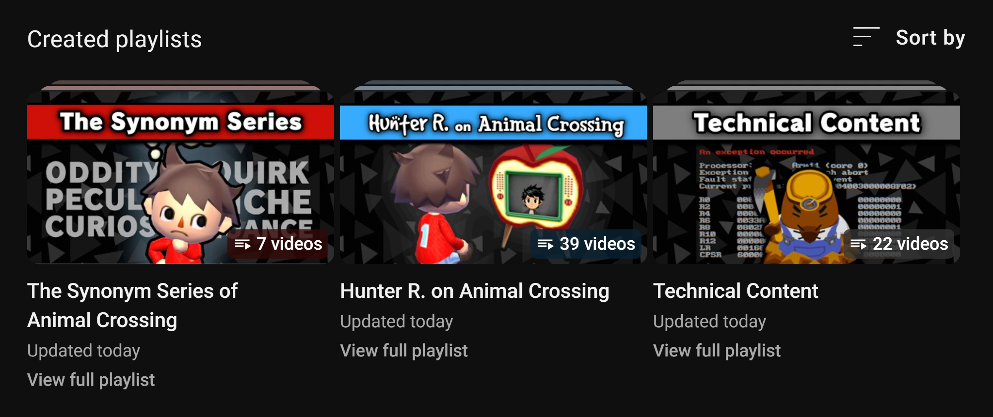Screen dimensions: 993x417
Task: Click the playlist icon beside 22 videos
Action: click(x=858, y=244)
